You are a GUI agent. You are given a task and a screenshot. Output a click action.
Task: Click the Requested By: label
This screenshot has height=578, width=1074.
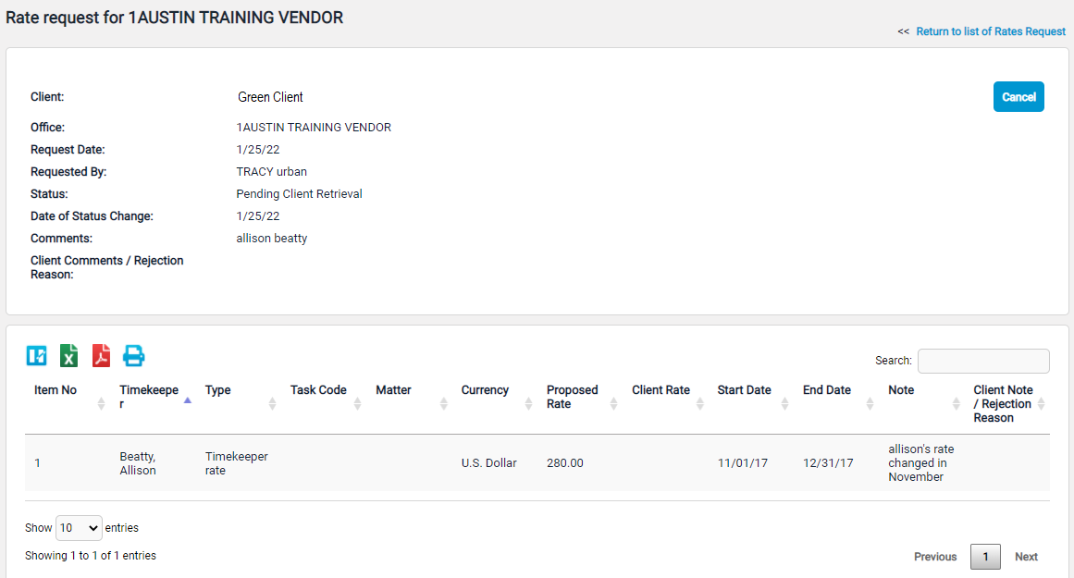click(68, 172)
